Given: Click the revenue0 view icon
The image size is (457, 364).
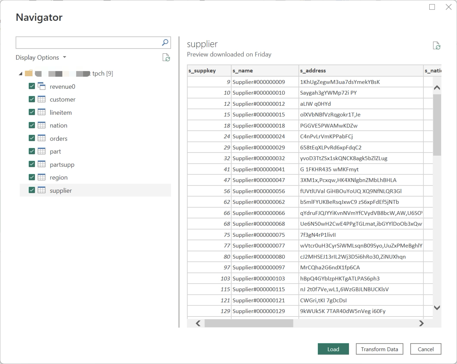Looking at the screenshot, I should point(42,86).
